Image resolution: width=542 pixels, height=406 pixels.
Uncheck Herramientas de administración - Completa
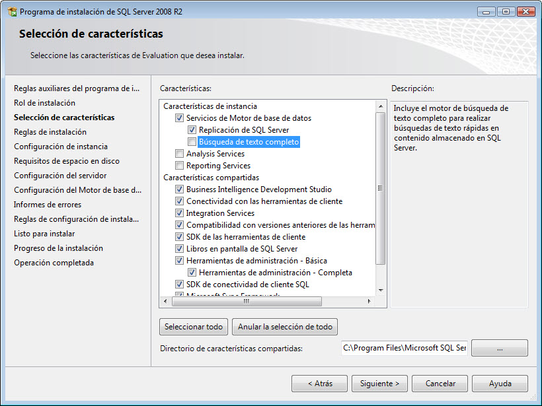(x=192, y=273)
